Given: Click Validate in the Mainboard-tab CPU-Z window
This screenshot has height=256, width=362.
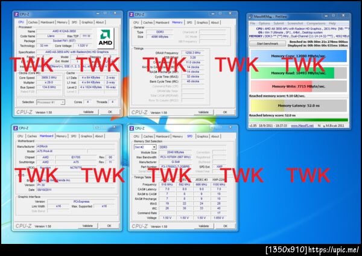Looking at the screenshot, I should click(x=87, y=226).
